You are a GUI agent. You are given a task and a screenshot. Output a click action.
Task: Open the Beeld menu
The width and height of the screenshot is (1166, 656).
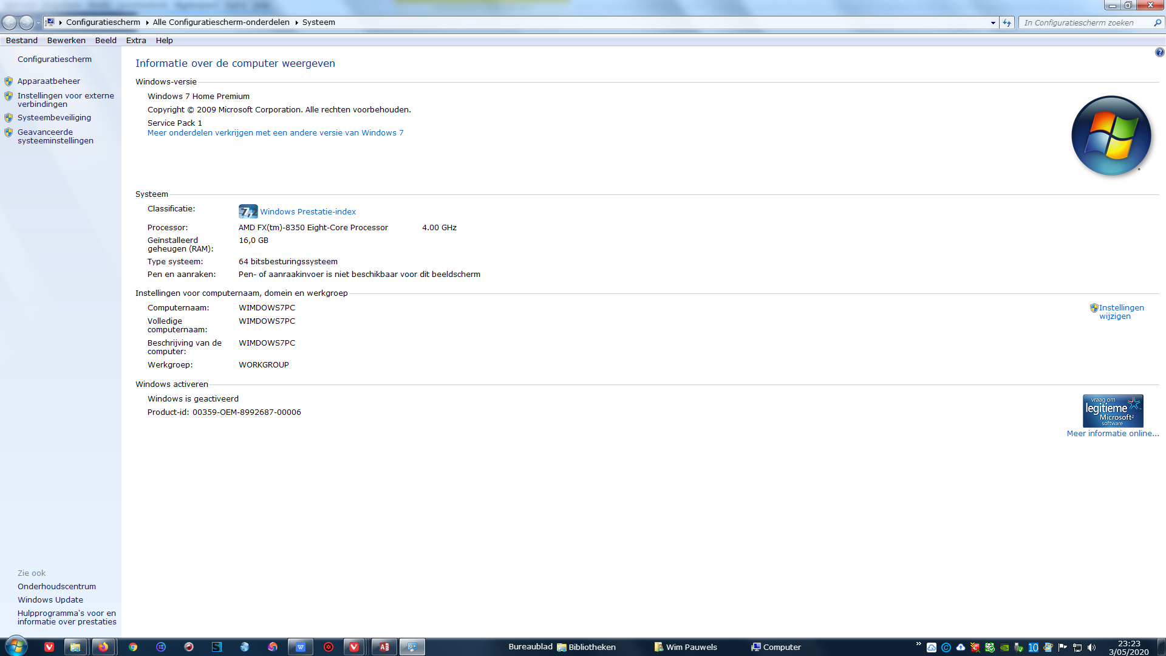click(x=106, y=40)
